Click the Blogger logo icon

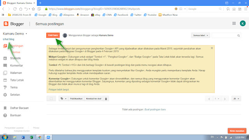[6, 24]
